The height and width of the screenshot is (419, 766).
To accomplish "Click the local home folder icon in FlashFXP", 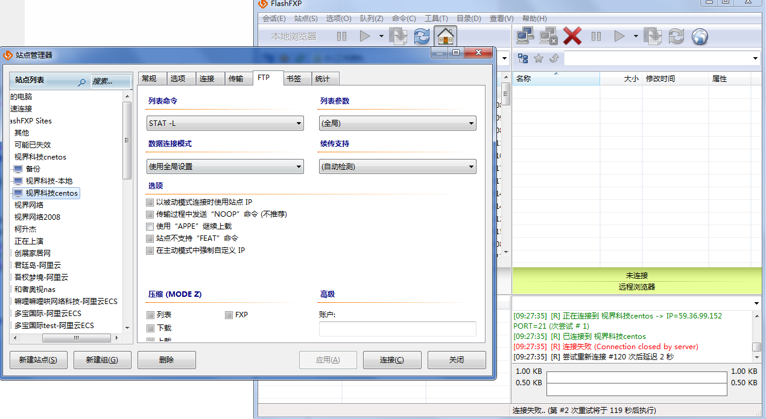I will (x=445, y=36).
